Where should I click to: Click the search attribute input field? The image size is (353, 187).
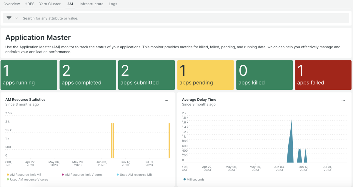tap(176, 18)
